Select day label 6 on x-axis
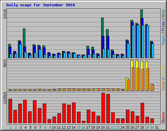The width and height of the screenshot is (167, 131). click(35, 127)
